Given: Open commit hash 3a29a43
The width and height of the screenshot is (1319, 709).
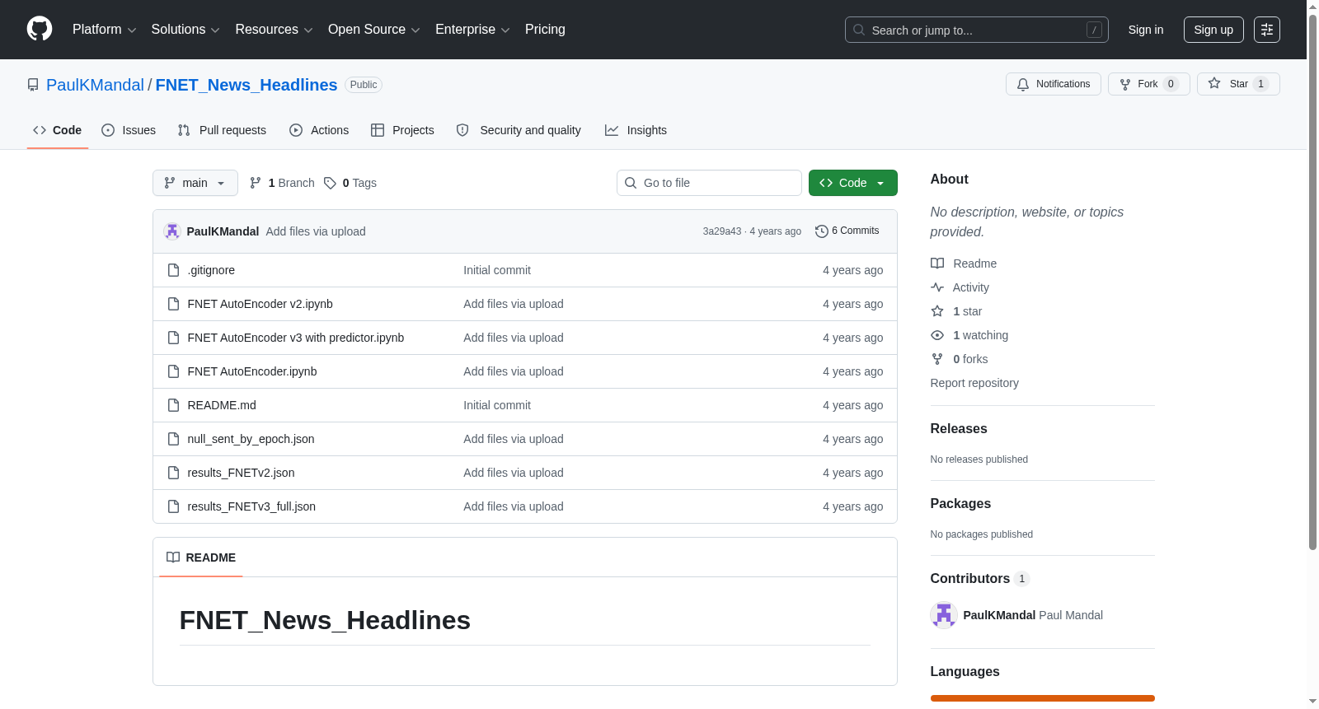Looking at the screenshot, I should (722, 231).
